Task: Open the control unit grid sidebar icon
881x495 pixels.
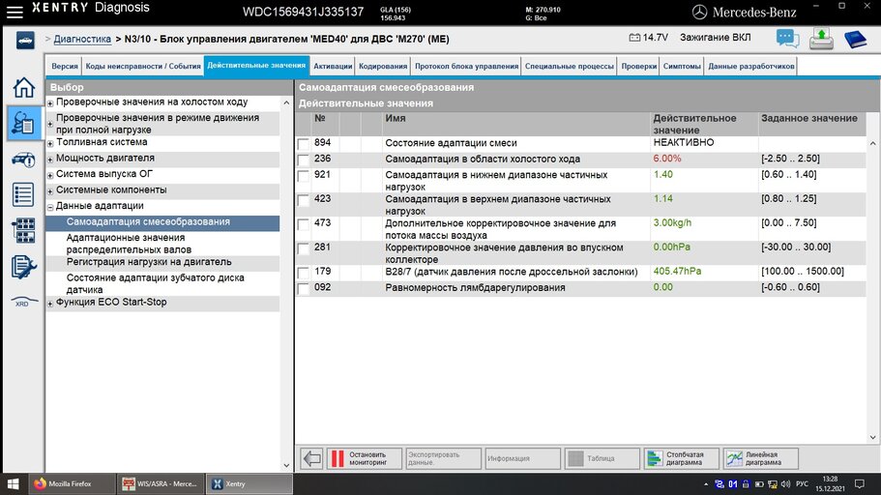Action: tap(23, 230)
